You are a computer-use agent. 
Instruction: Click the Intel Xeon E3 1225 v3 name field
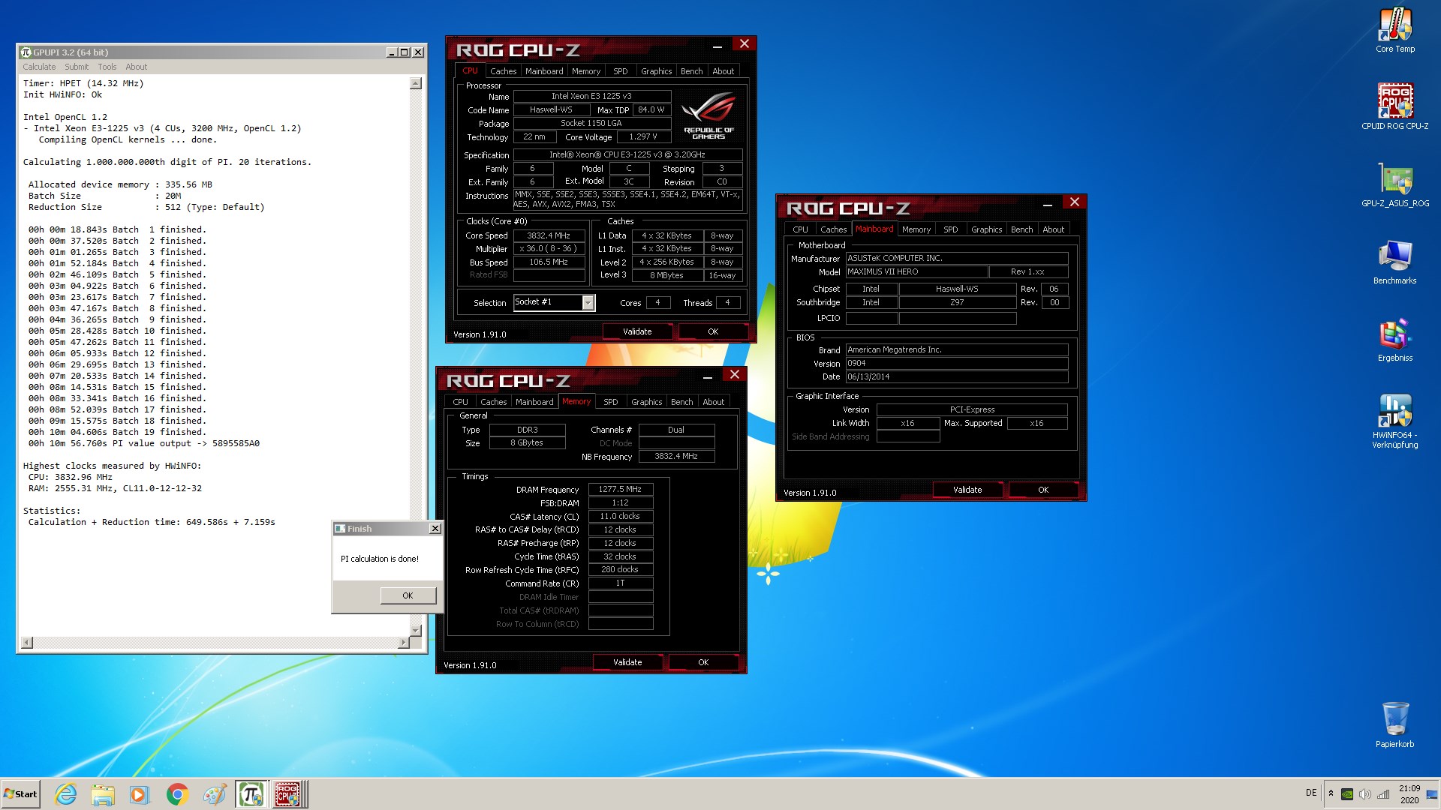point(591,96)
